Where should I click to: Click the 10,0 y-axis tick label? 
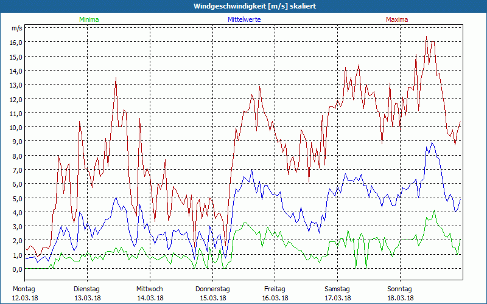[x=15, y=128]
